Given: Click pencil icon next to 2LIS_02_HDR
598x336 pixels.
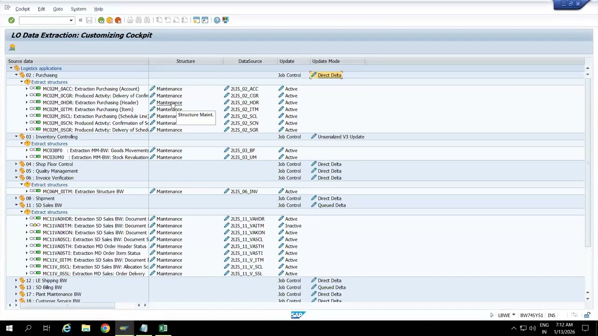Looking at the screenshot, I should (227, 102).
